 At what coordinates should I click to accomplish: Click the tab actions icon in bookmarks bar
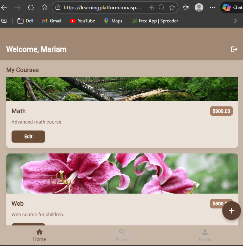coord(4,21)
